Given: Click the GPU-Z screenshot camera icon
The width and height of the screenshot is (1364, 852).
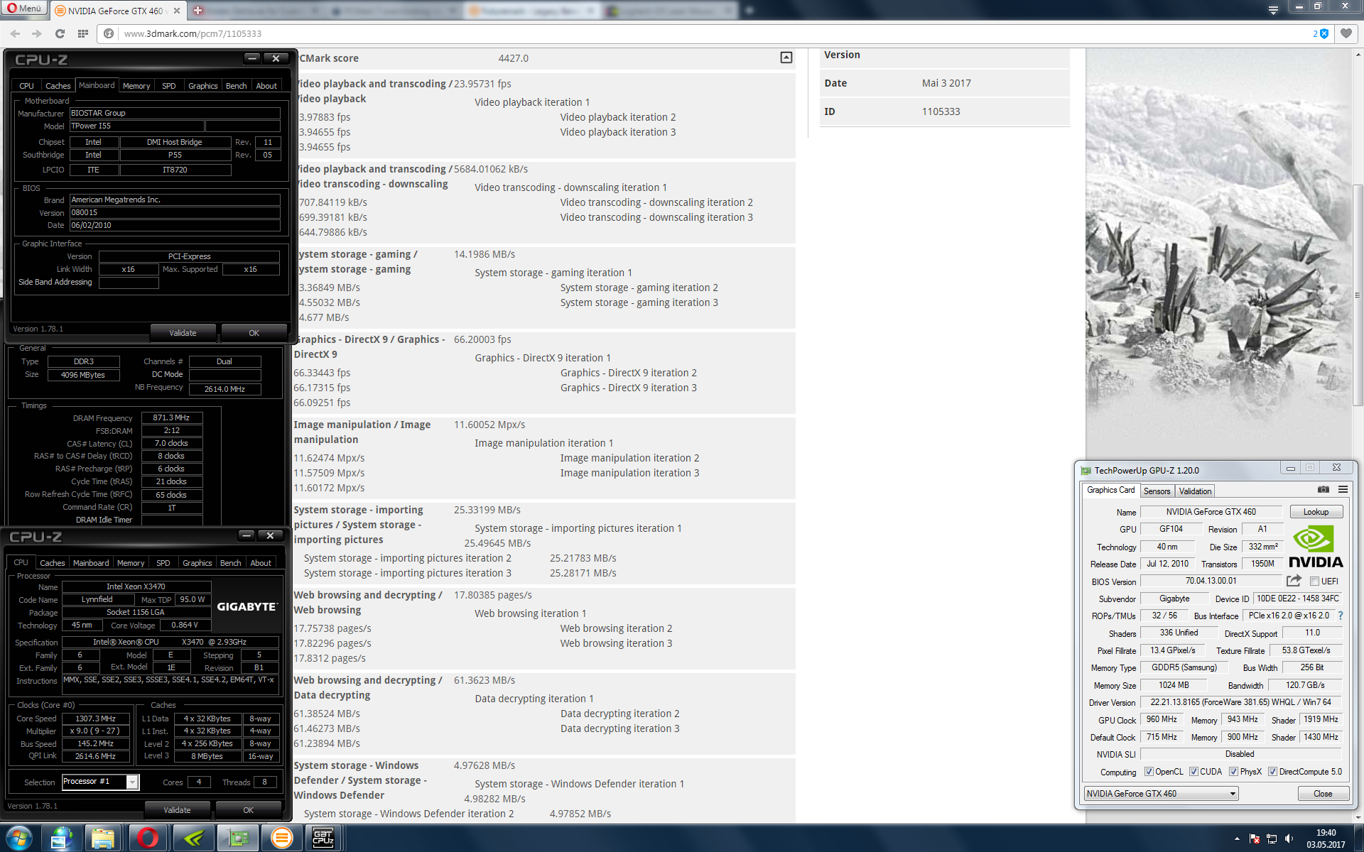Looking at the screenshot, I should [x=1323, y=489].
